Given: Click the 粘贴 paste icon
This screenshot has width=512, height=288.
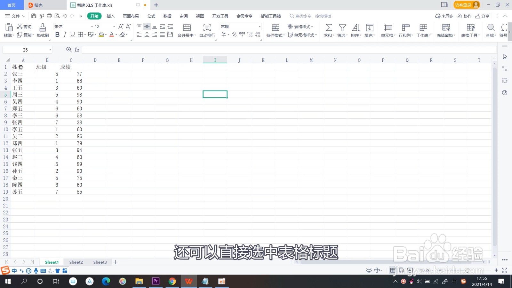Looking at the screenshot, I should [9, 28].
